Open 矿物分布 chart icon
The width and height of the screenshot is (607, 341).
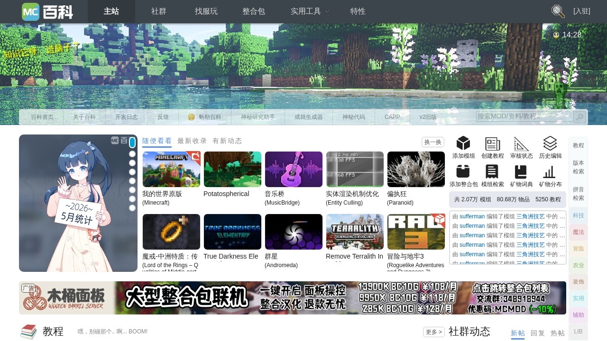coord(549,171)
